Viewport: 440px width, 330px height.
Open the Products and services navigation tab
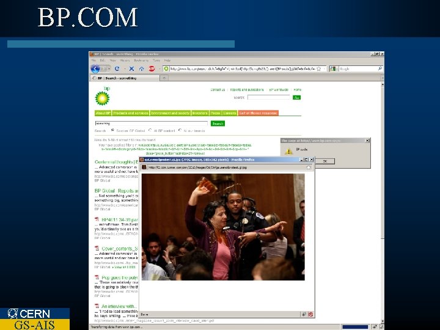click(x=131, y=113)
